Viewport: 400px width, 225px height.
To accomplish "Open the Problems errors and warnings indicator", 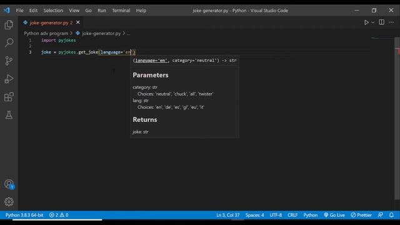I will point(59,215).
